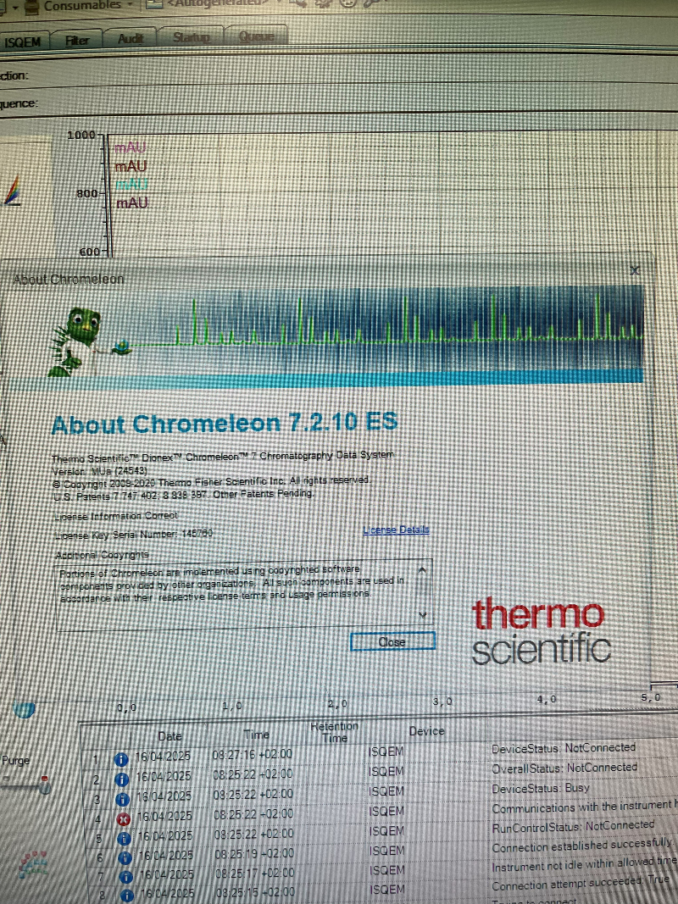Click the Time column header

(x=256, y=735)
